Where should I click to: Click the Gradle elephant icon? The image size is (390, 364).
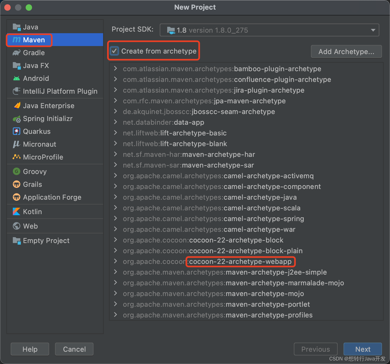tap(17, 53)
